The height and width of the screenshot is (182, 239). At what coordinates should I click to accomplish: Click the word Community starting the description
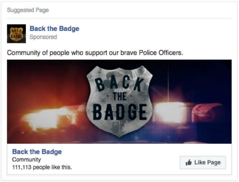coord(23,53)
